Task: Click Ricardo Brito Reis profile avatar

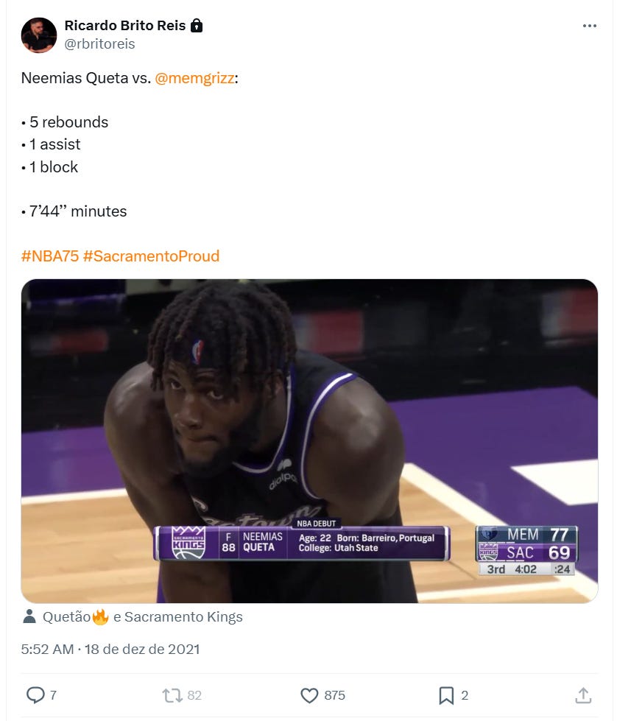Action: (x=39, y=35)
